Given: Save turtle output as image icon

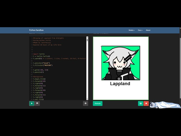Looking at the screenshot, I should click(141, 103).
